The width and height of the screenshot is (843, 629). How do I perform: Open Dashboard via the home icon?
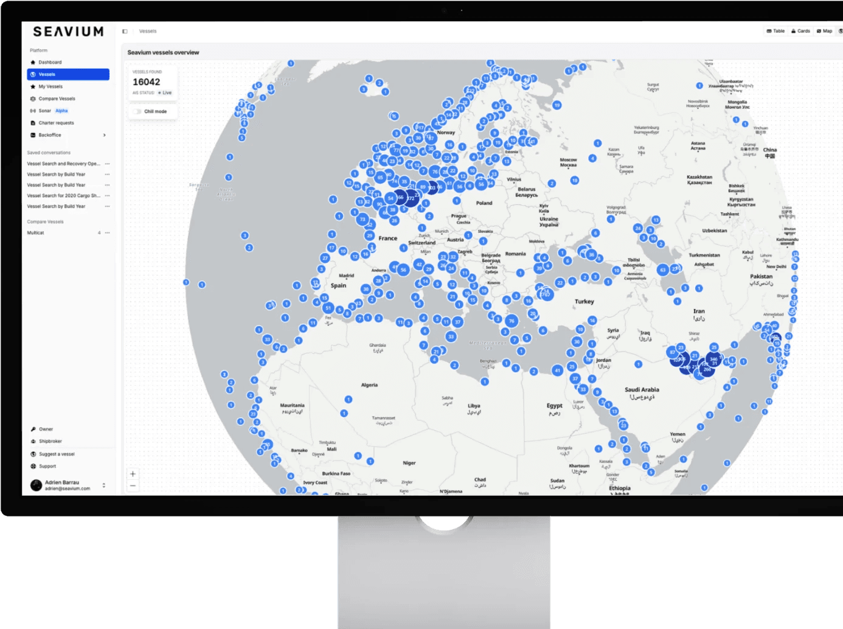(x=33, y=62)
